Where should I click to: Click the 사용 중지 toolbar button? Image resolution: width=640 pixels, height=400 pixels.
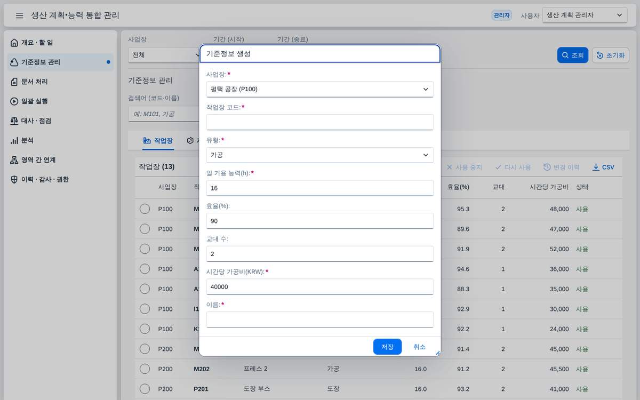pos(464,167)
